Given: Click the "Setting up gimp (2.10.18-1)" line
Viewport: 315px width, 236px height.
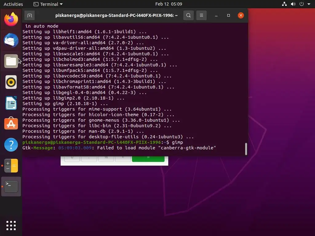Looking at the screenshot, I should [x=65, y=104].
